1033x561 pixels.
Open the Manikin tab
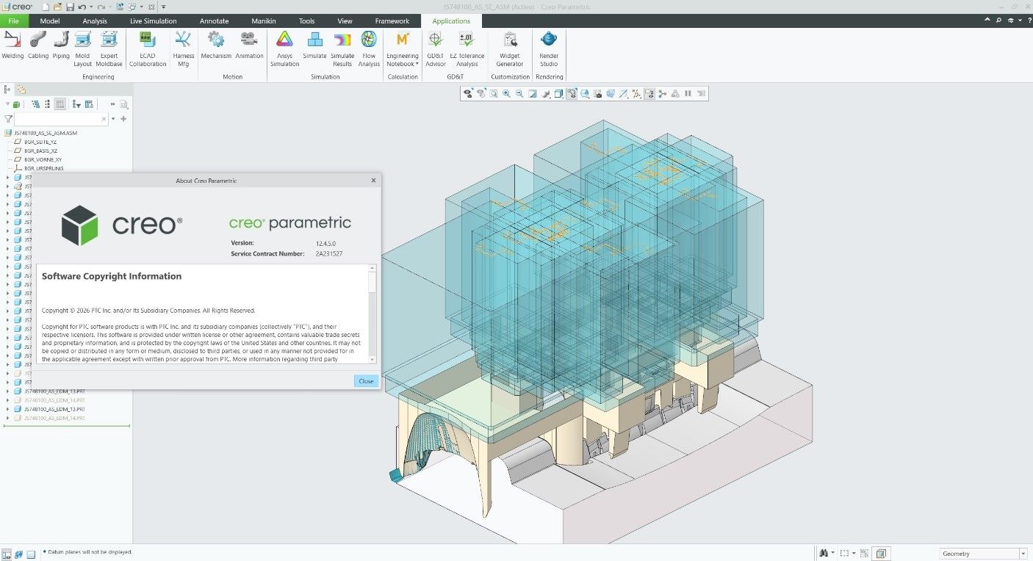[x=264, y=21]
